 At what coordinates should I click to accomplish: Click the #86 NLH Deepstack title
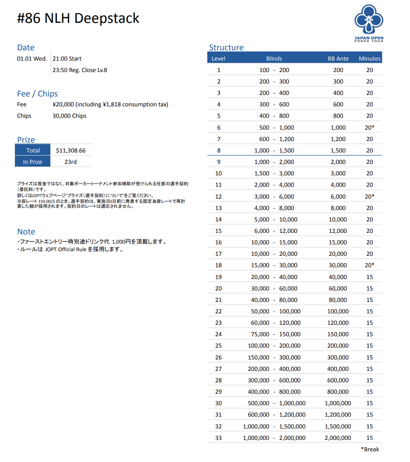tap(78, 18)
